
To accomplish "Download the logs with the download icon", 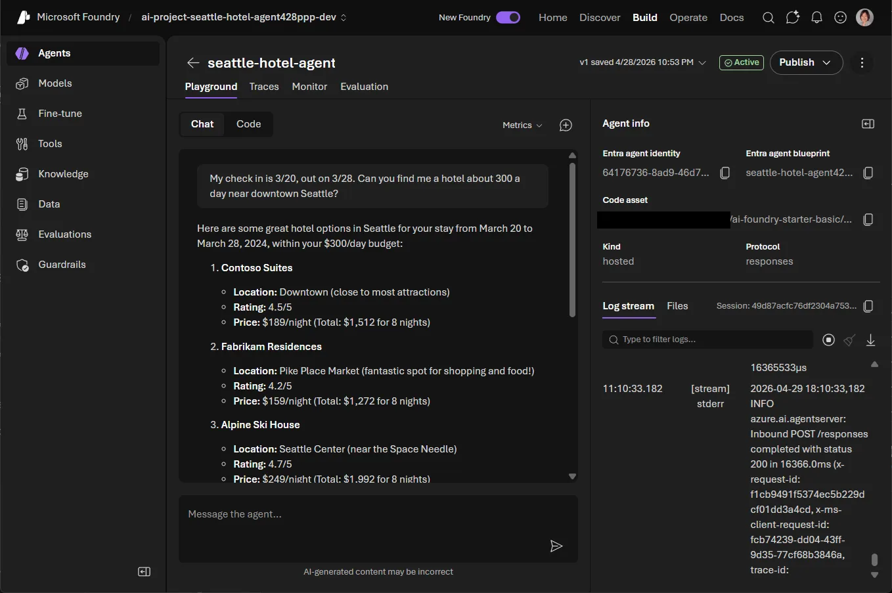I will click(x=870, y=340).
